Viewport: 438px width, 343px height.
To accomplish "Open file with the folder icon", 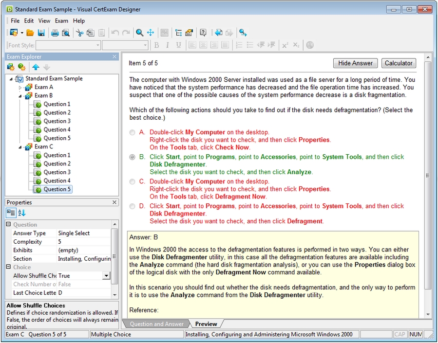I will (x=30, y=33).
